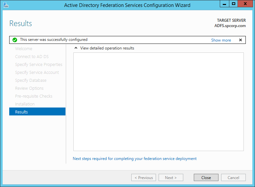Select the Welcome step in sidebar
Viewport: 255px width, 187px height.
24,48
